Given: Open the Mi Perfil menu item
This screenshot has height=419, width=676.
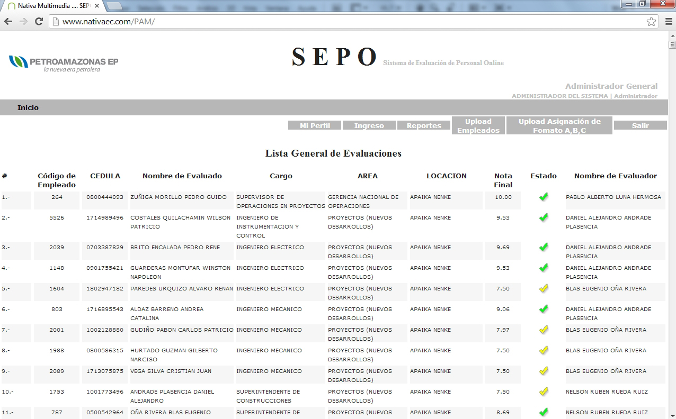Looking at the screenshot, I should [315, 125].
